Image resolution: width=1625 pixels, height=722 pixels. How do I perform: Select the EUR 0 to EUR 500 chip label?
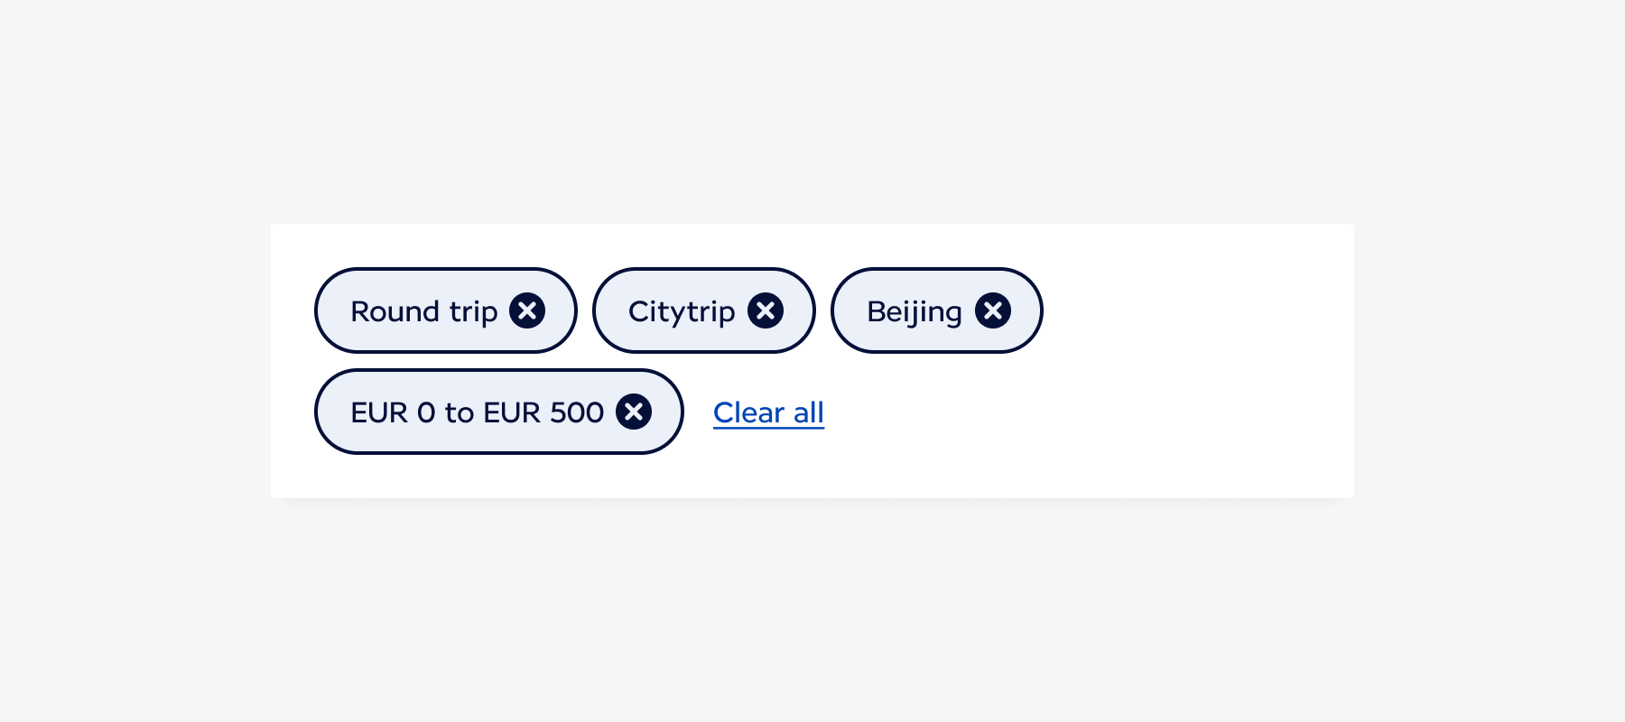click(x=477, y=412)
